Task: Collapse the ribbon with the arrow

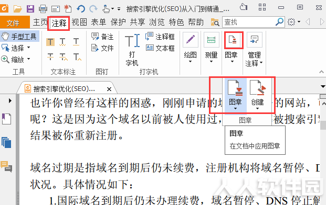Action: click(x=321, y=72)
